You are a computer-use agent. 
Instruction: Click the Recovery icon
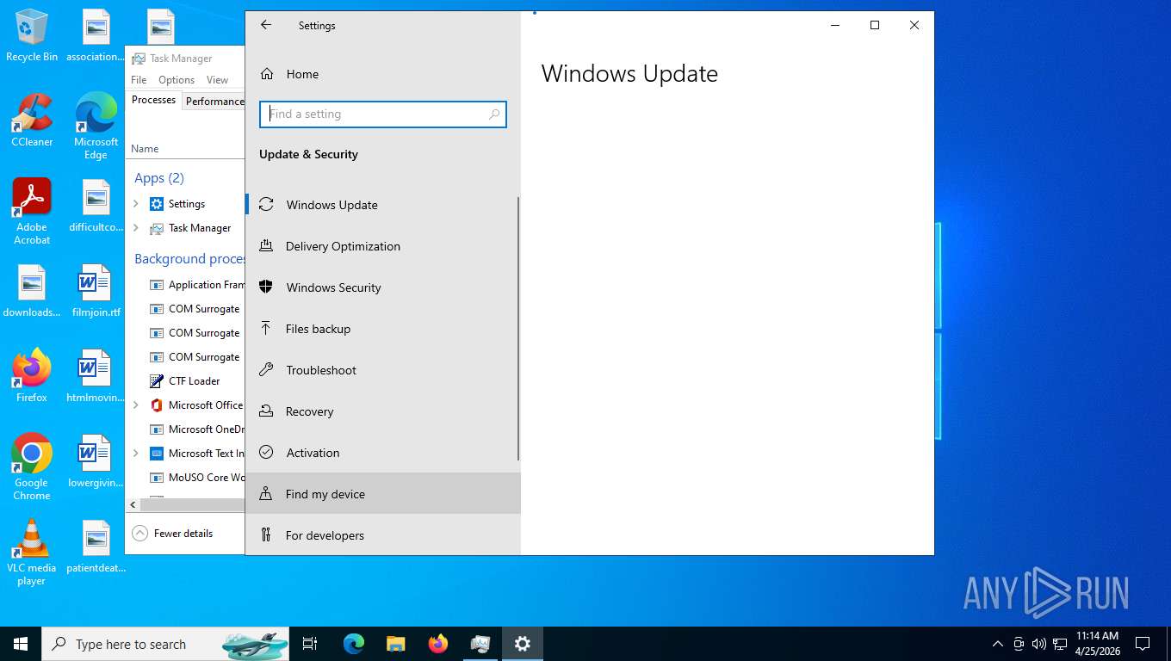tap(266, 411)
